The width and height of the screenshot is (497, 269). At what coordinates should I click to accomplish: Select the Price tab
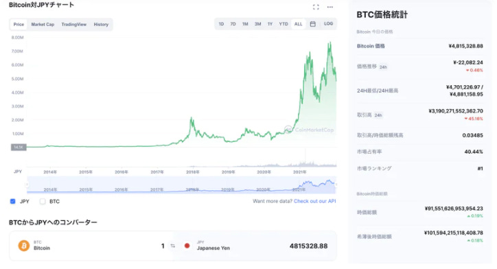(x=19, y=25)
